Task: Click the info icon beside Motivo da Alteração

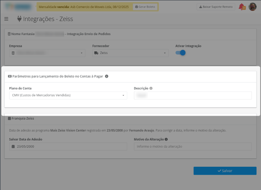Action: tap(166, 139)
